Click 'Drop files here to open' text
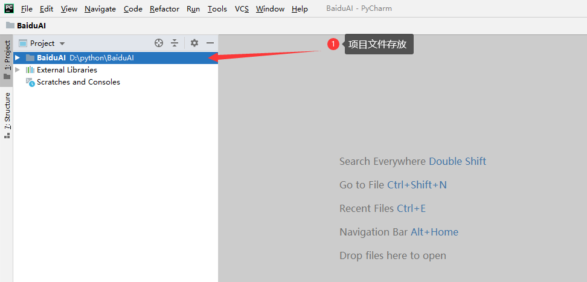This screenshot has height=282, width=587. tap(393, 255)
